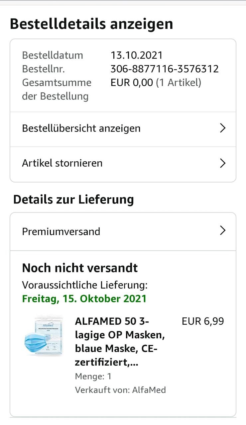246x425 pixels.
Task: Tap the Menge: 1 quantity text
Action: [93, 376]
